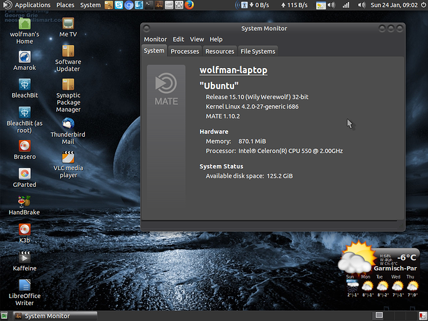
Task: Click the MATE logo in System tab
Action: (x=166, y=89)
